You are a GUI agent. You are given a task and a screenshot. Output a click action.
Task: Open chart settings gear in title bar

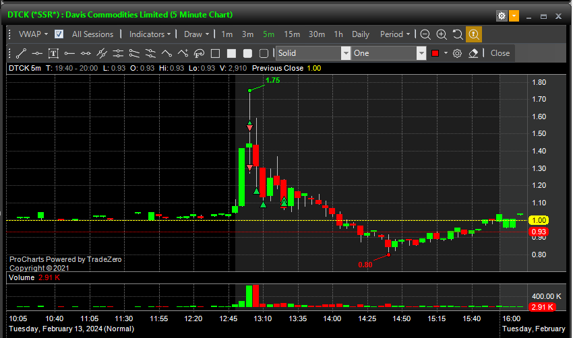pos(502,16)
